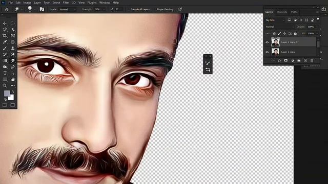Toggle layer filtering on/off switch
Image resolution: width=328 pixels, height=184 pixels.
pyautogui.click(x=318, y=19)
